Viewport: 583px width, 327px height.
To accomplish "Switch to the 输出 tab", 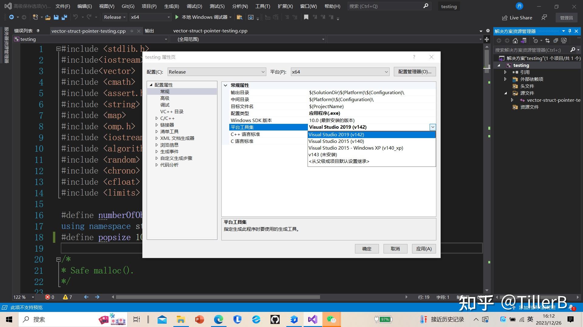I will 149,31.
